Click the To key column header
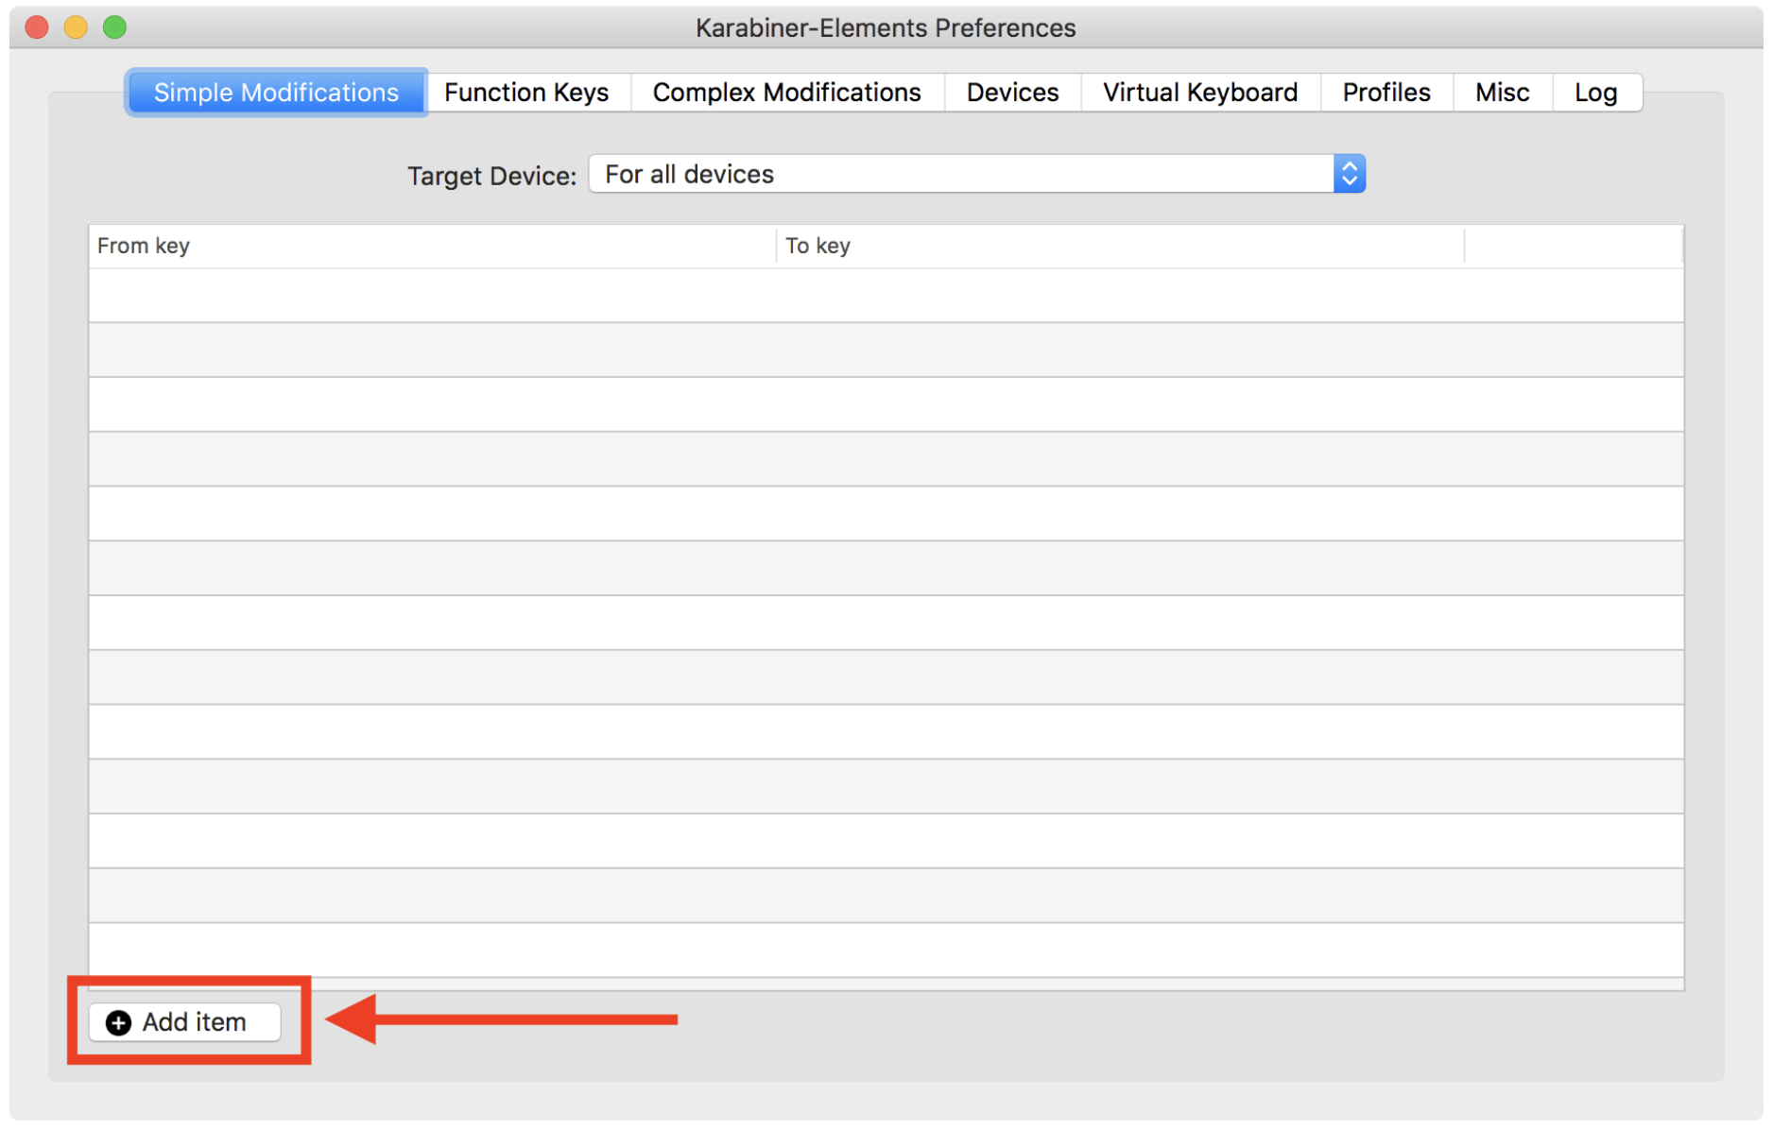Viewport: 1773px width, 1130px height. coord(1120,246)
